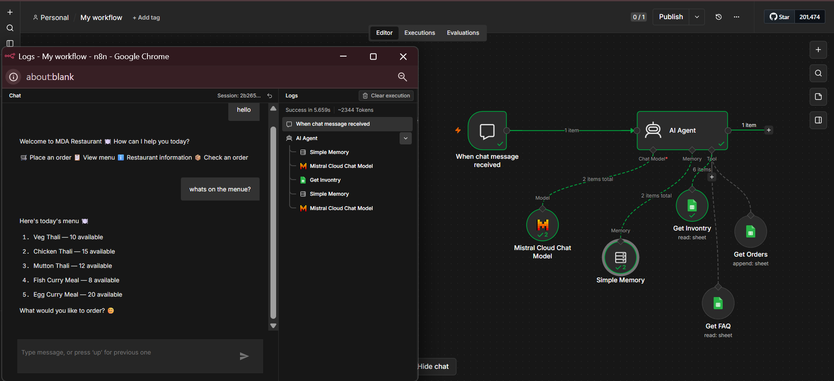This screenshot has height=381, width=834.
Task: Select the Get Invontry sheet node
Action: (692, 205)
